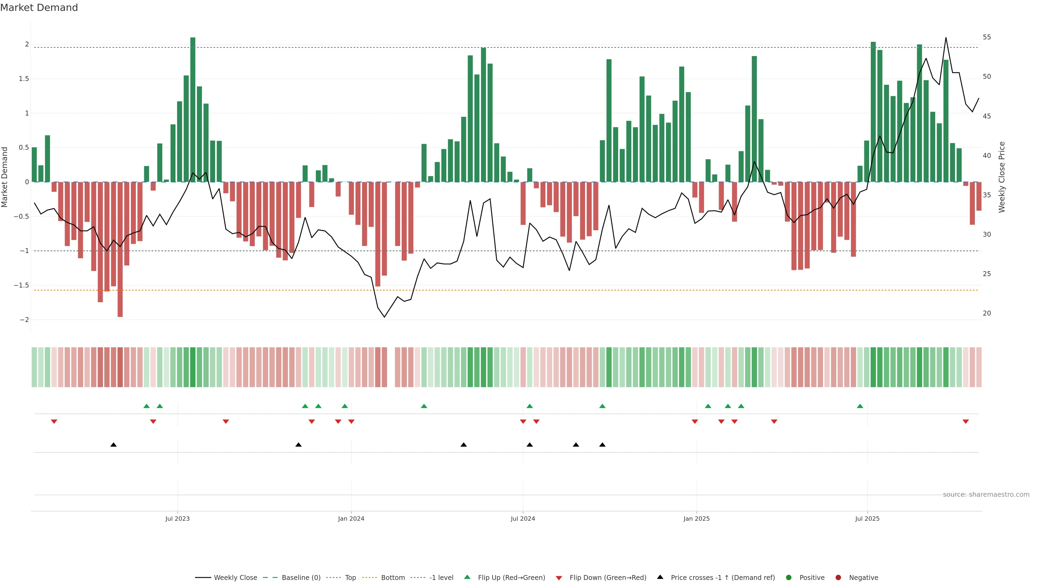The image size is (1043, 587).
Task: Click the rightmost red flip-down triangle marker
Action: 966,422
